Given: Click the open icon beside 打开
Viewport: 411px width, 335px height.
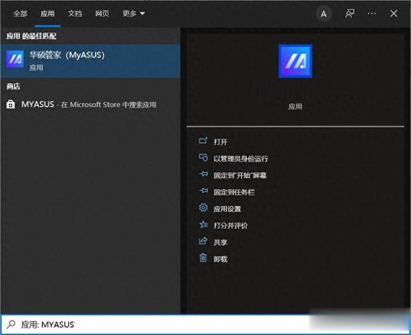Looking at the screenshot, I should (203, 141).
